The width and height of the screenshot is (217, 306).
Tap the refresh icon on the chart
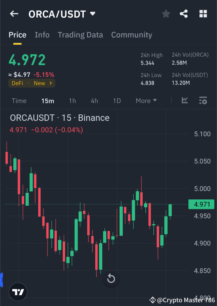[111, 278]
